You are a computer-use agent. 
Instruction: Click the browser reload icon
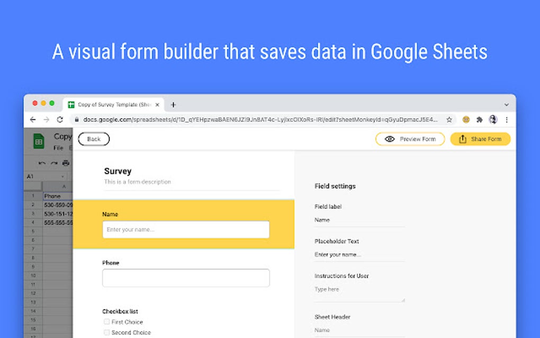click(x=60, y=120)
